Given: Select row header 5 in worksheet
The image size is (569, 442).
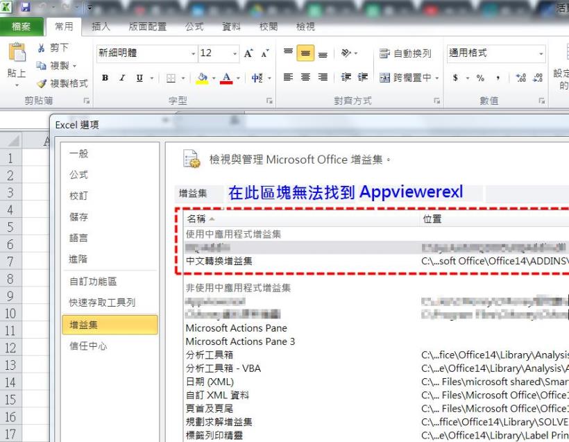Looking at the screenshot, I should (x=10, y=227).
